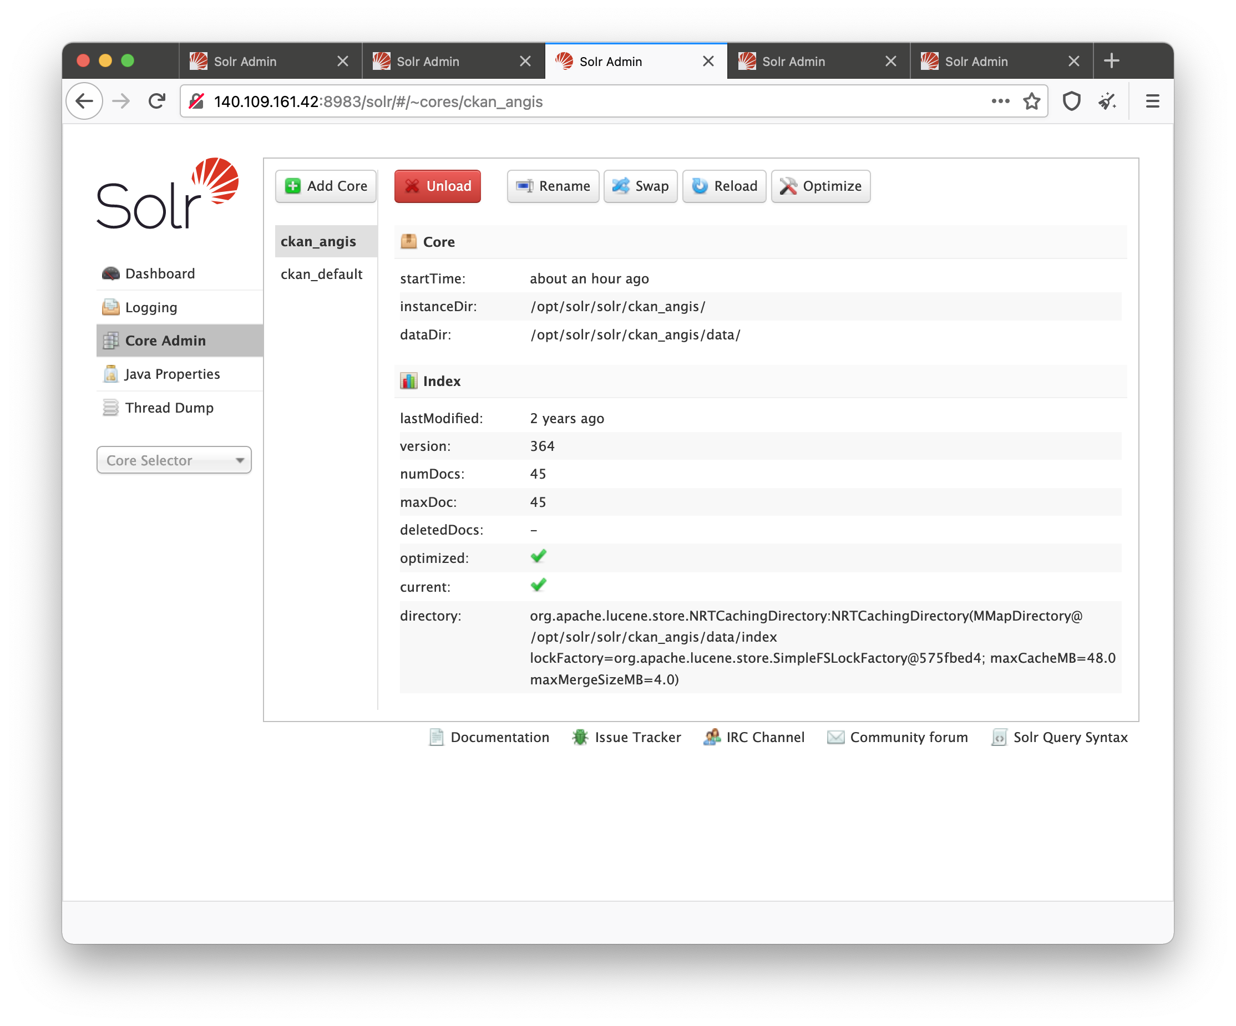Screen dimensions: 1236x1026
Task: Reload the selected core
Action: [724, 186]
